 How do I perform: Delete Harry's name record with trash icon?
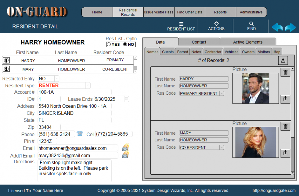point(285,72)
